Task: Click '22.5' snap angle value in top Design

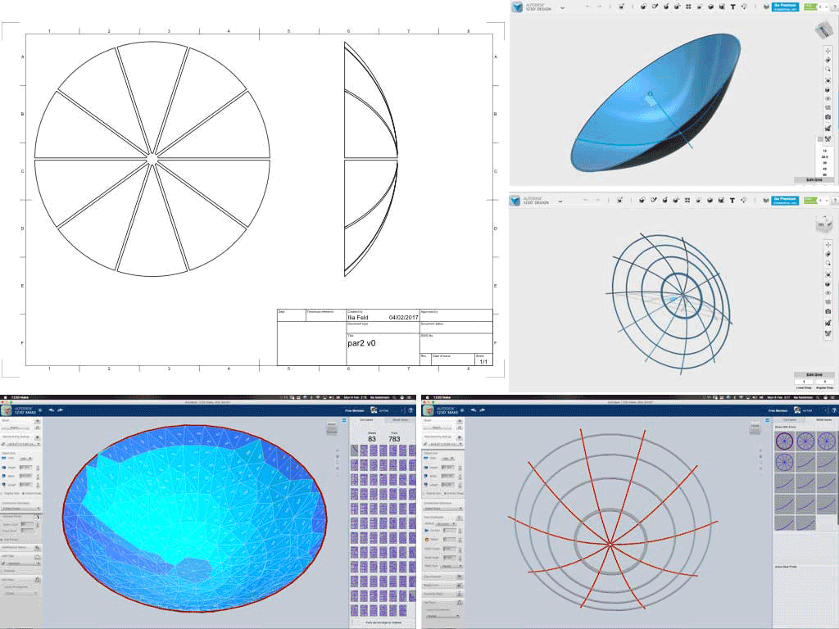Action: 824,156
